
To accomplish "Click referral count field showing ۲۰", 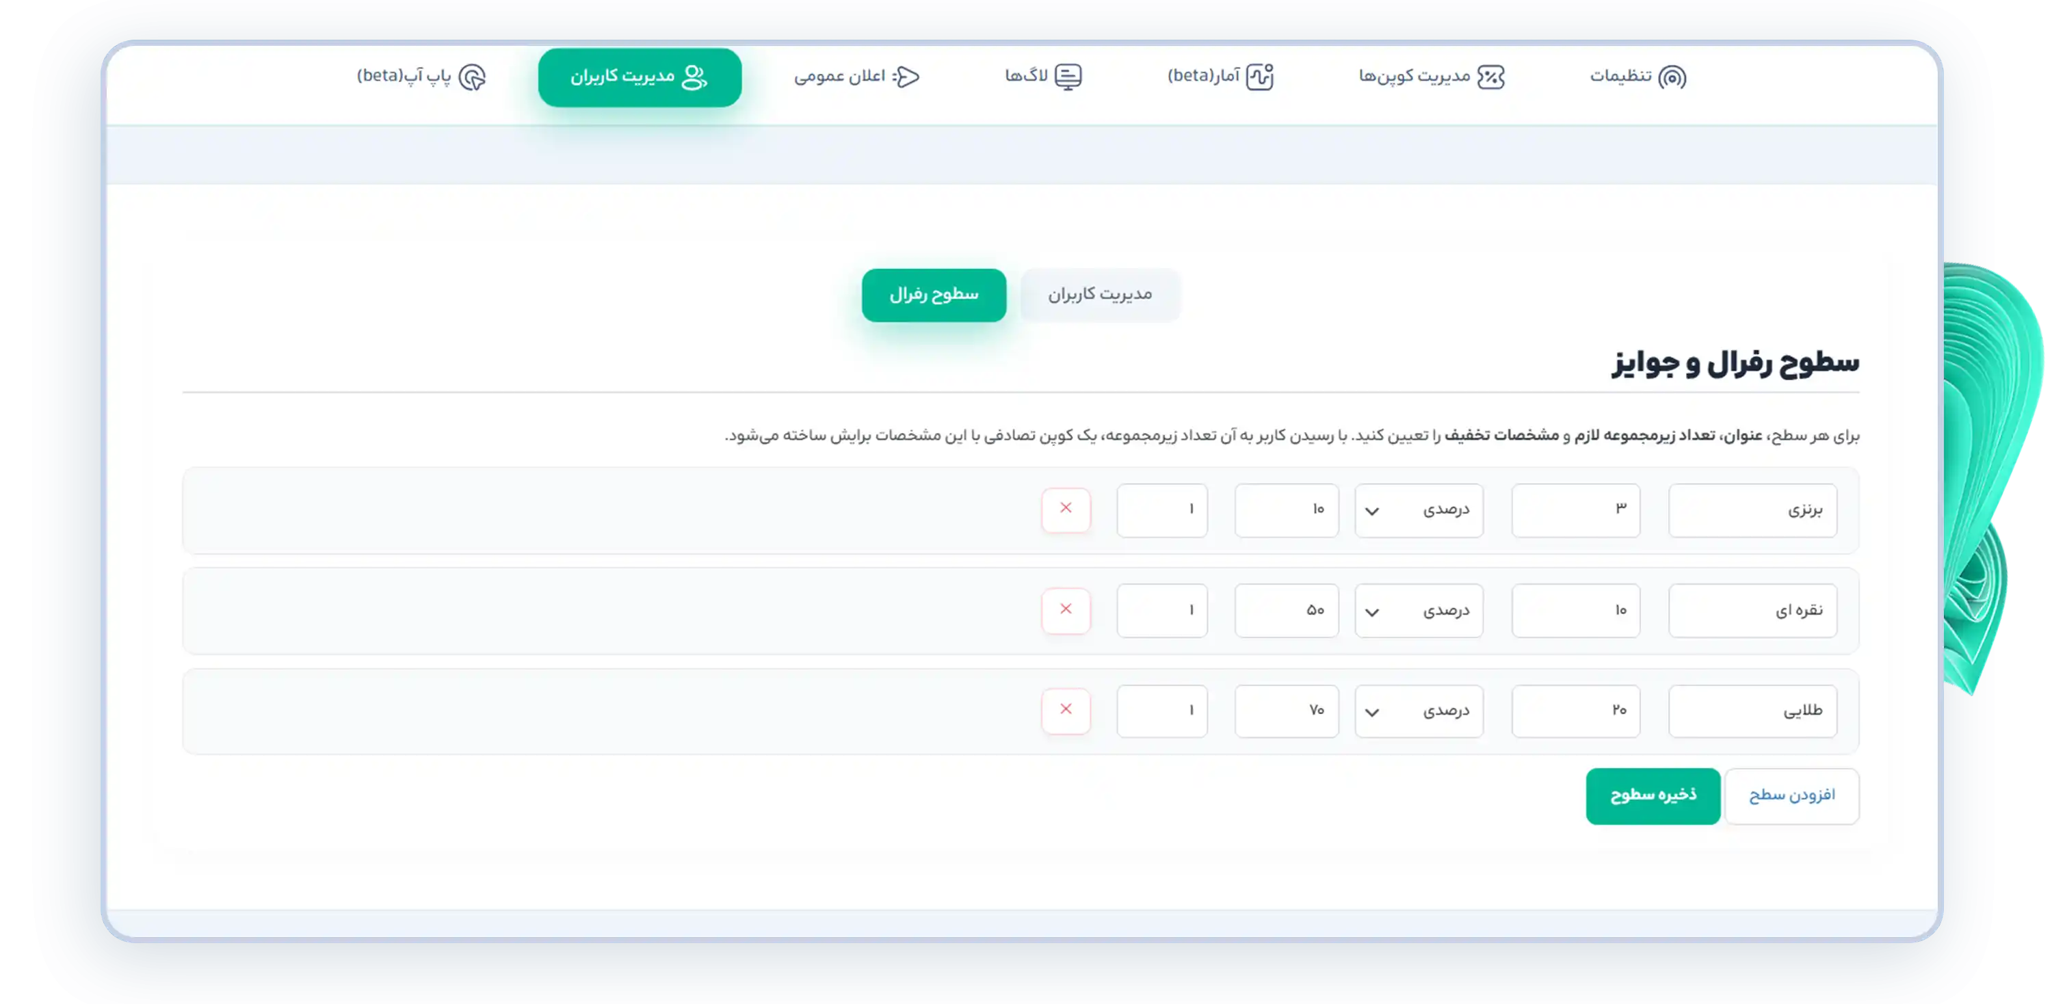I will tap(1576, 711).
